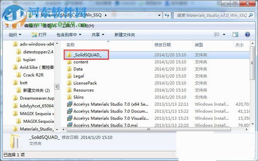Select Dreamweaver.tup in navigation tree
The image size is (258, 161).
coord(37,98)
